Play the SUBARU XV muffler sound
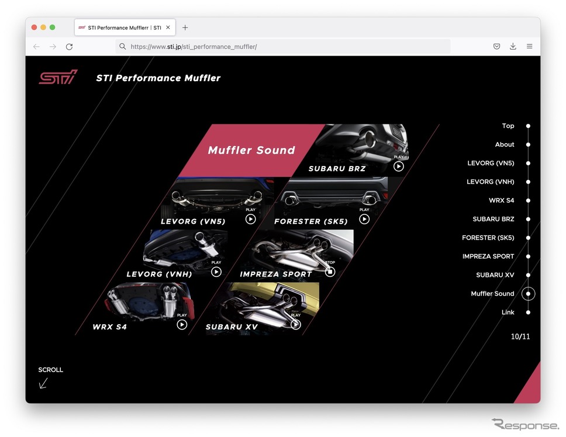Screen dimensions: 566x437 (x=296, y=324)
